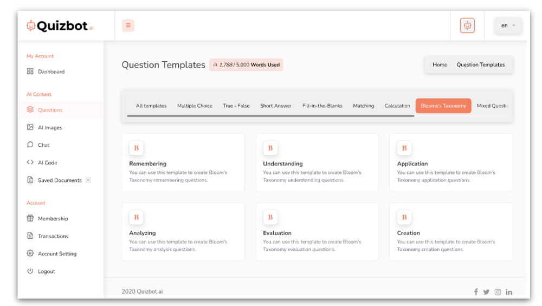Toggle the hamburger sidebar menu button
The height and width of the screenshot is (306, 542).
click(x=128, y=25)
